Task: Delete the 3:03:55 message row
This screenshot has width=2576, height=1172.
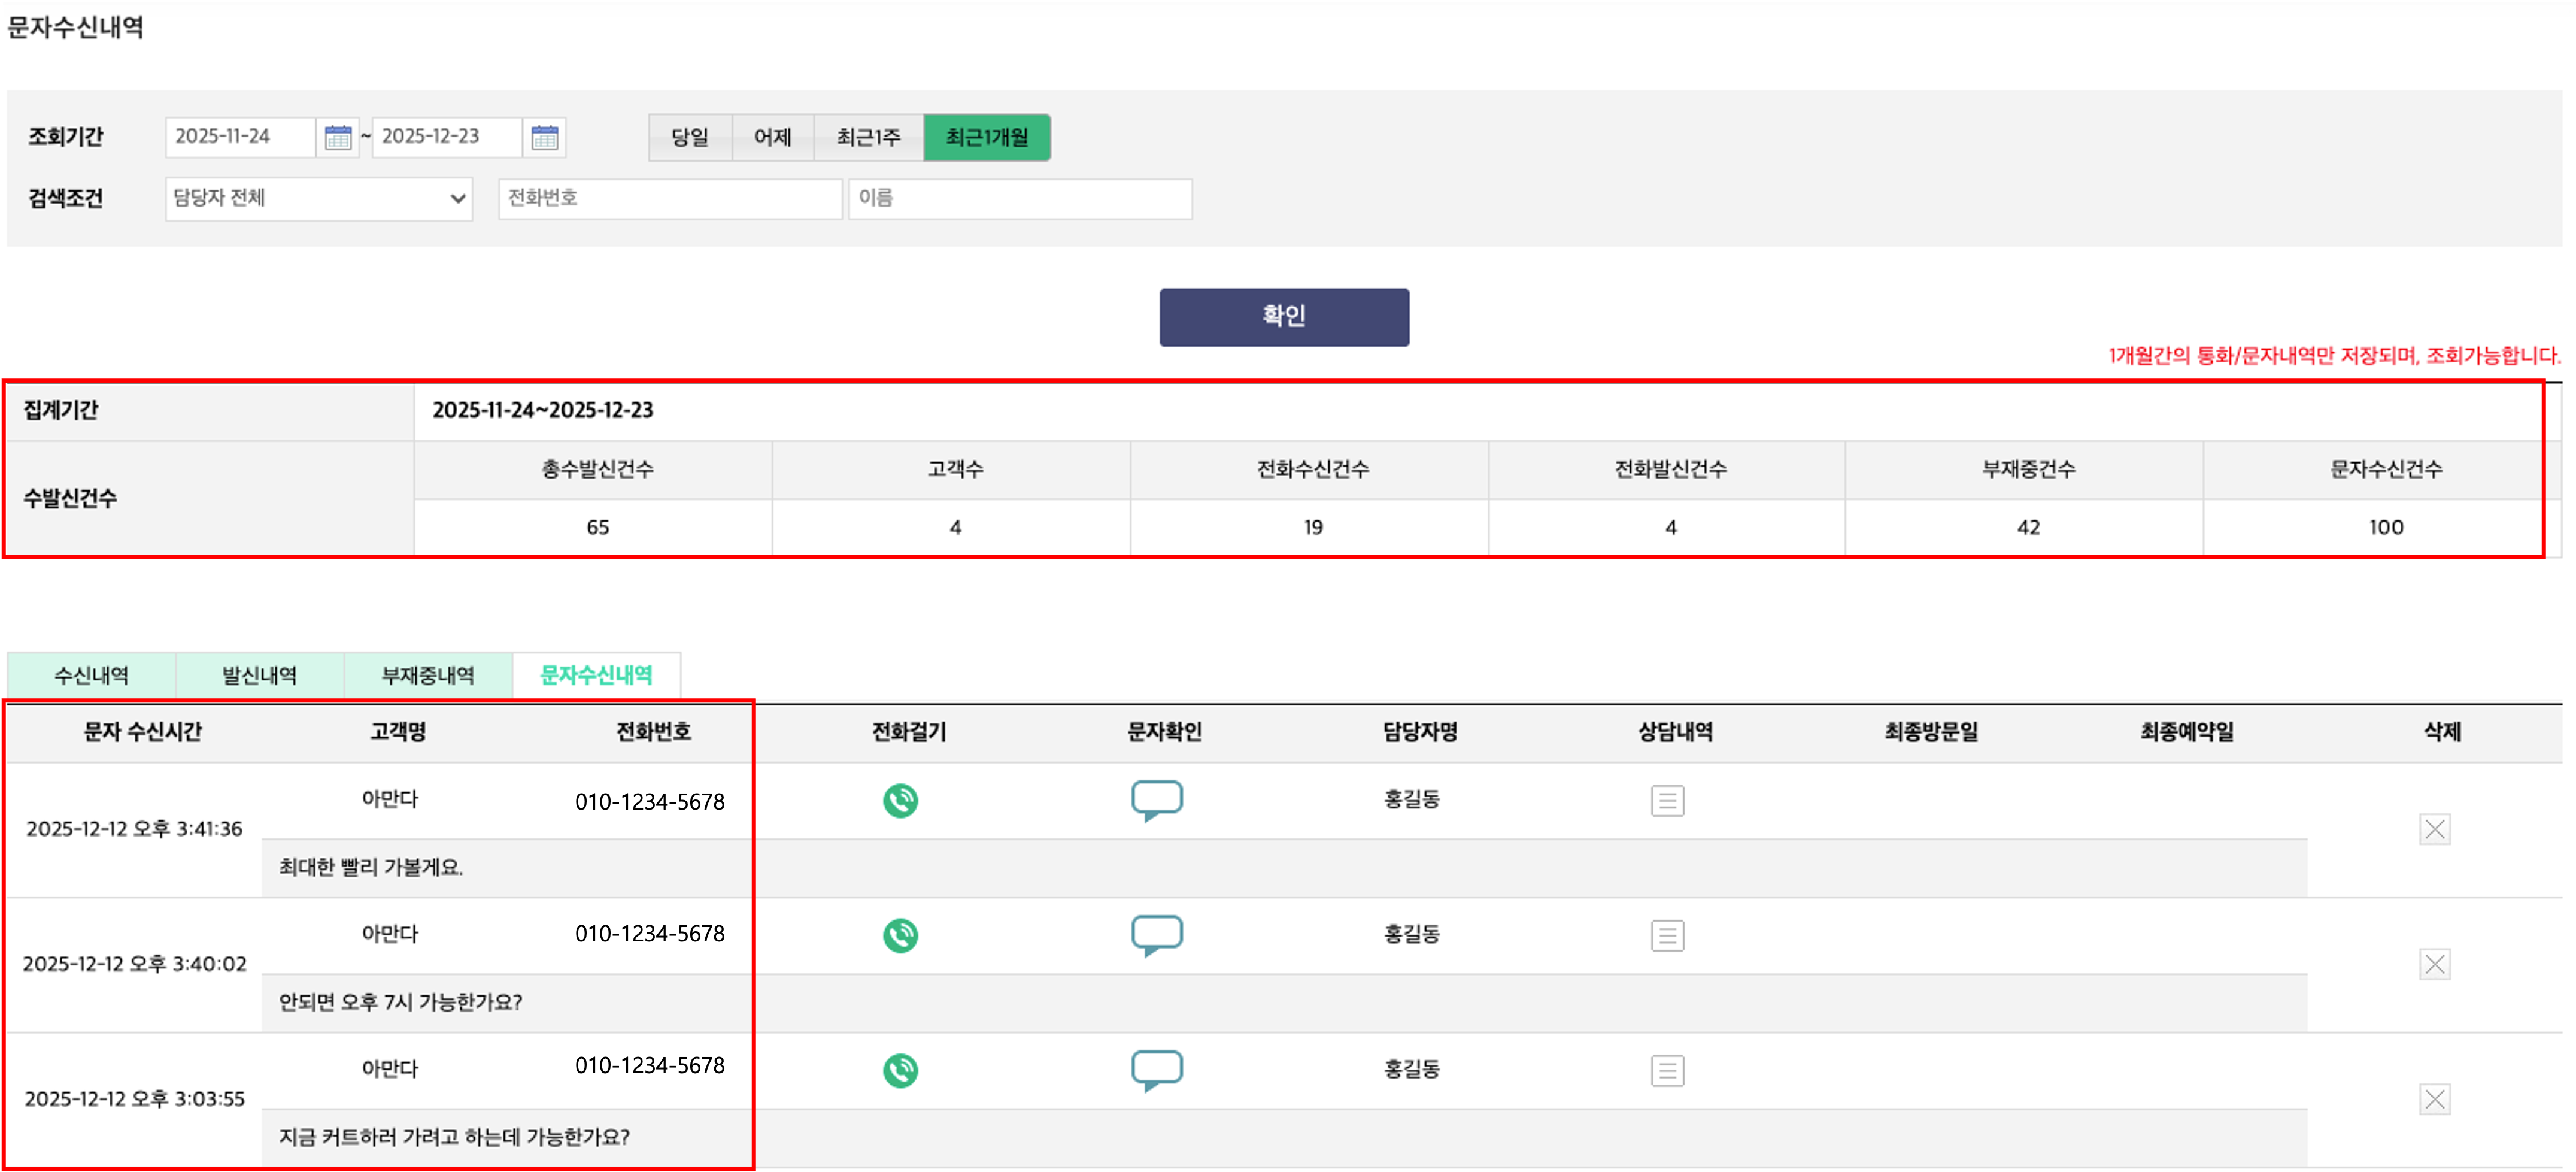Action: coord(2434,1099)
